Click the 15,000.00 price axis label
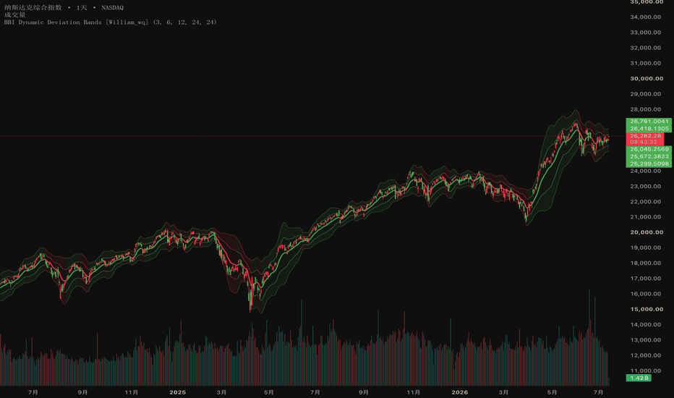 pyautogui.click(x=647, y=310)
